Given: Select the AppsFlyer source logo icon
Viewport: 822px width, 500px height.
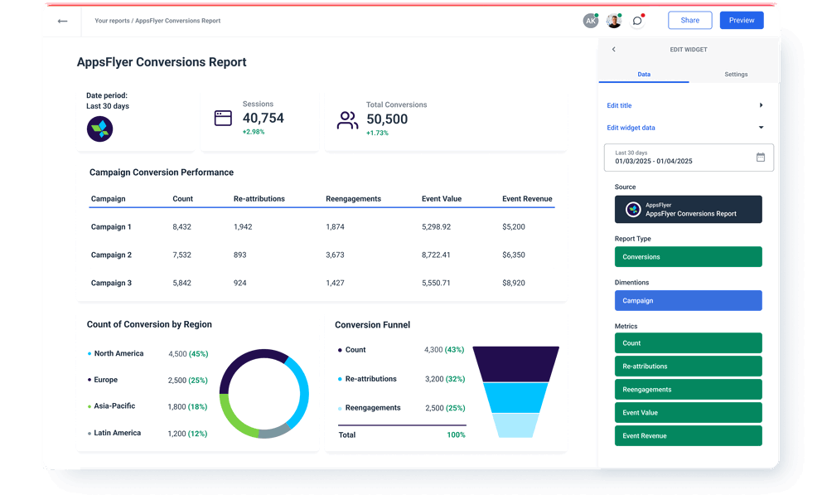Looking at the screenshot, I should [635, 209].
